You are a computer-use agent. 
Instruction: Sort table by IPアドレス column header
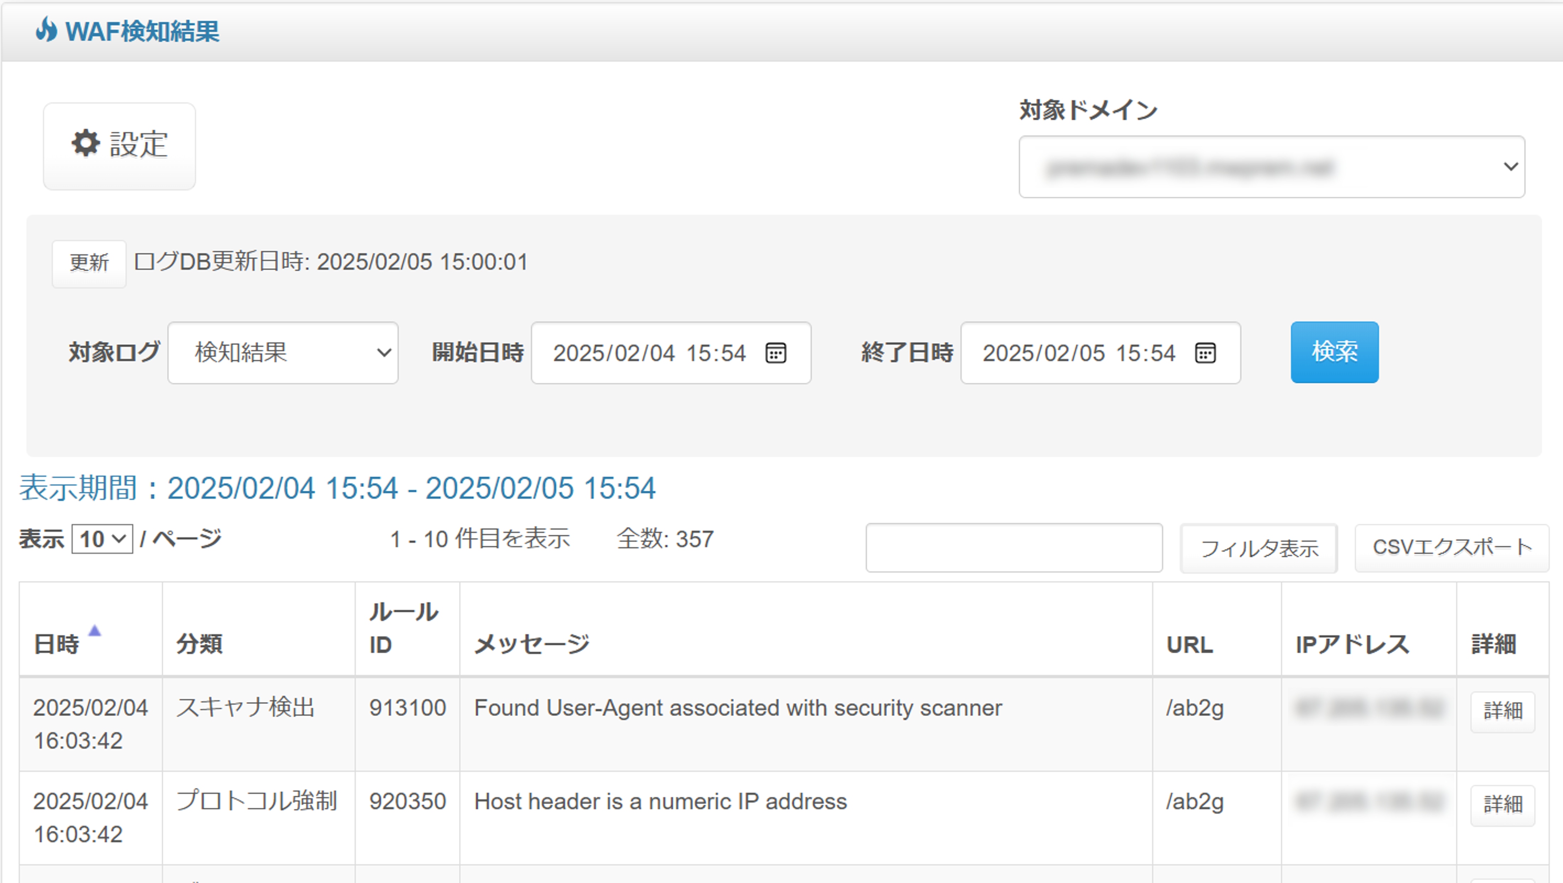pos(1369,628)
